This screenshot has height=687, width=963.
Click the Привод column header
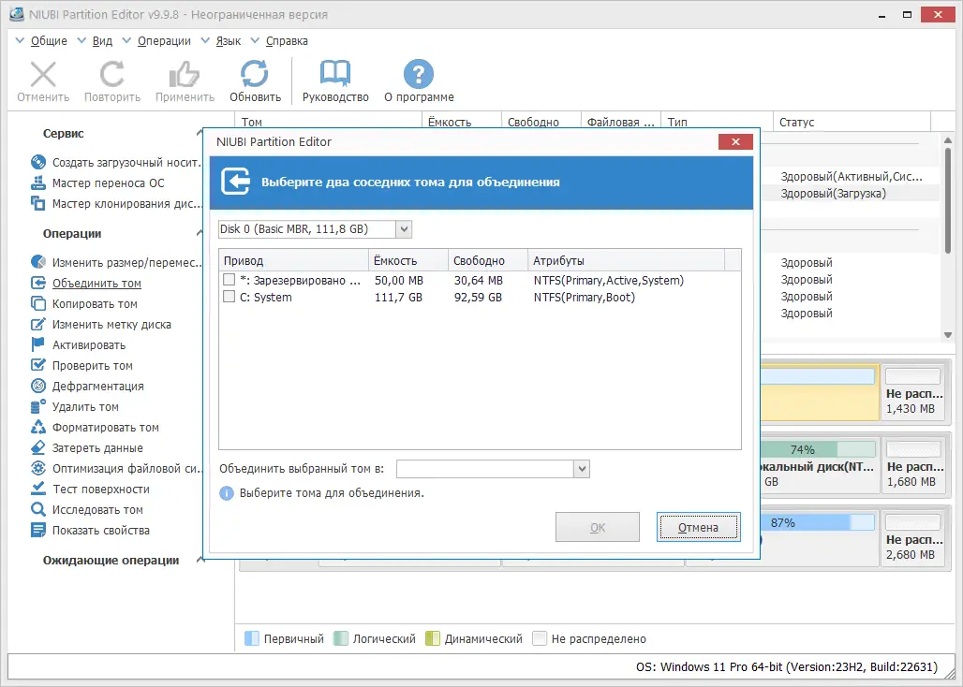(293, 261)
